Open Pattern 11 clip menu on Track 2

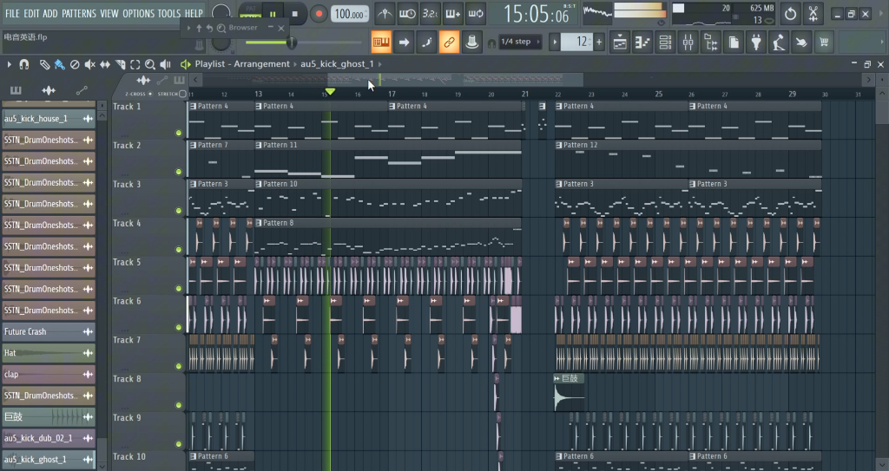(x=259, y=145)
